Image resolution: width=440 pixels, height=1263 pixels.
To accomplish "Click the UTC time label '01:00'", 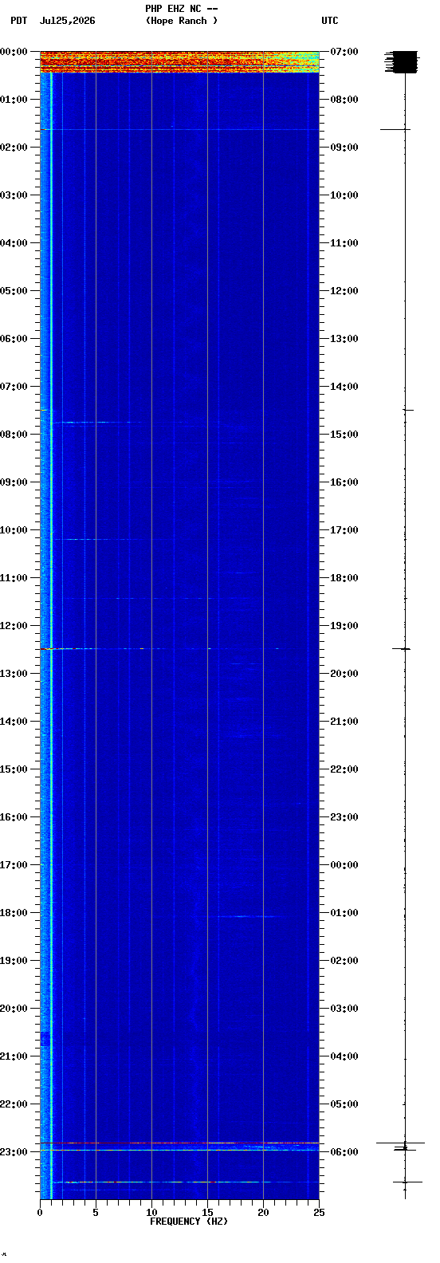I will pos(344,913).
